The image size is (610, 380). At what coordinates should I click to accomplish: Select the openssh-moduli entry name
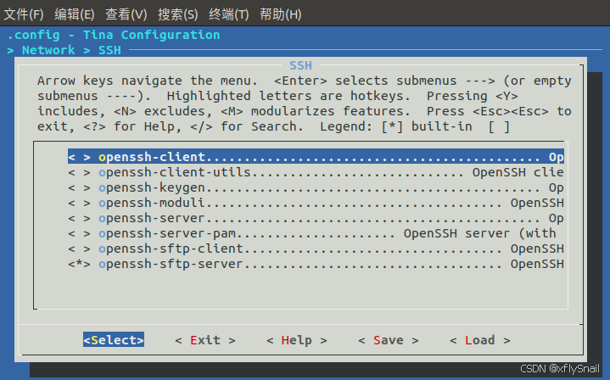pos(152,203)
